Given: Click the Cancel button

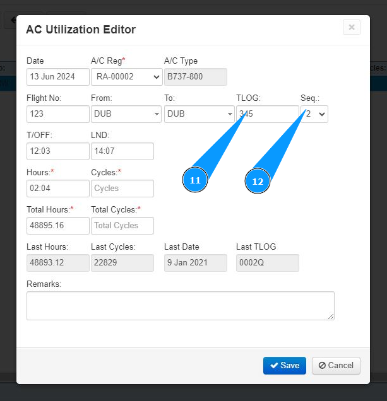Looking at the screenshot, I should coord(336,366).
